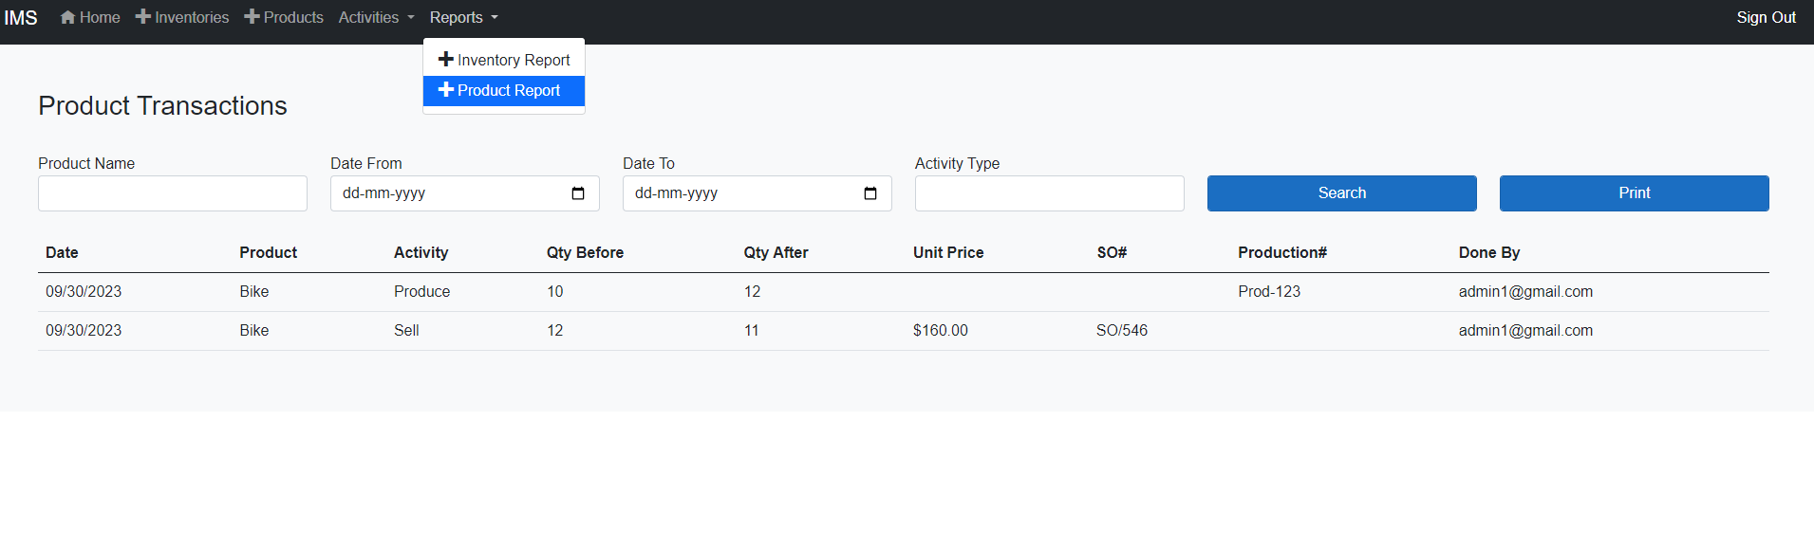
Task: Click the plus icon beside Products
Action: click(252, 17)
